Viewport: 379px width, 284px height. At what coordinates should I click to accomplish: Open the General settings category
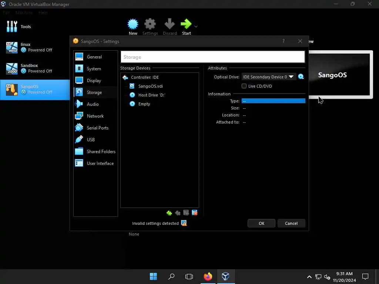tap(95, 57)
